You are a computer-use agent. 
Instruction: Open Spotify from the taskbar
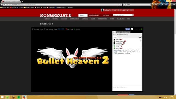point(19,97)
